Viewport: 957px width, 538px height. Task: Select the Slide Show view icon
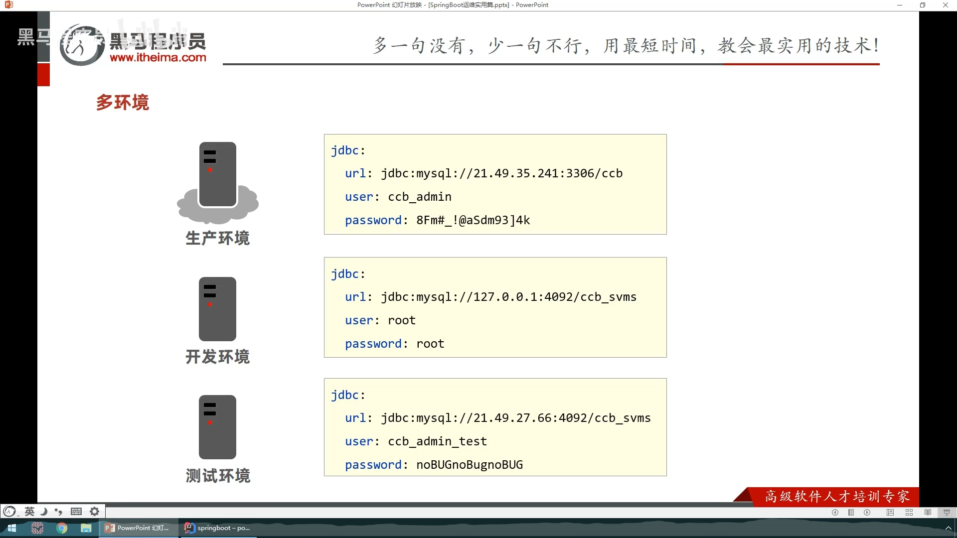click(x=947, y=512)
